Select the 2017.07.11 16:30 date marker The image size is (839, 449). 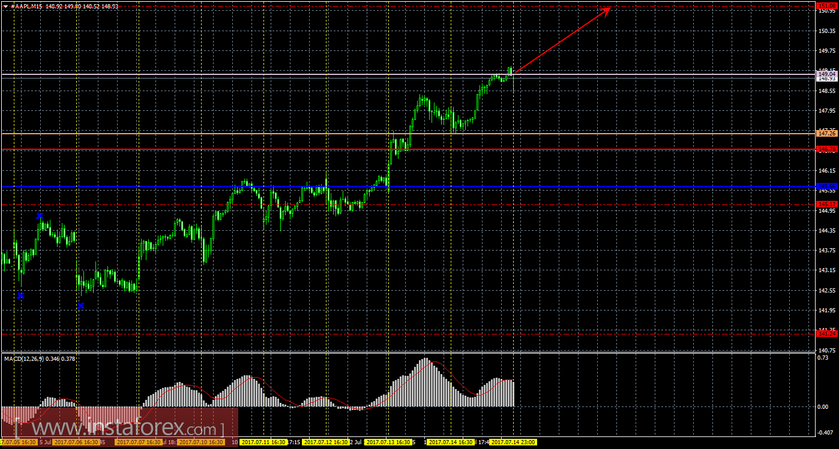pyautogui.click(x=263, y=442)
